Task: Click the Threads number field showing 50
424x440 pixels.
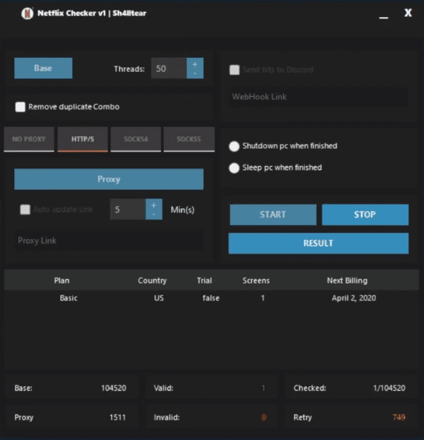Action: (x=169, y=69)
